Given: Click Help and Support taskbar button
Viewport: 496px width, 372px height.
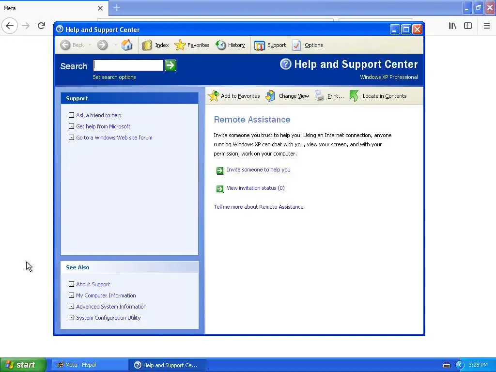Looking at the screenshot, I should (x=168, y=365).
